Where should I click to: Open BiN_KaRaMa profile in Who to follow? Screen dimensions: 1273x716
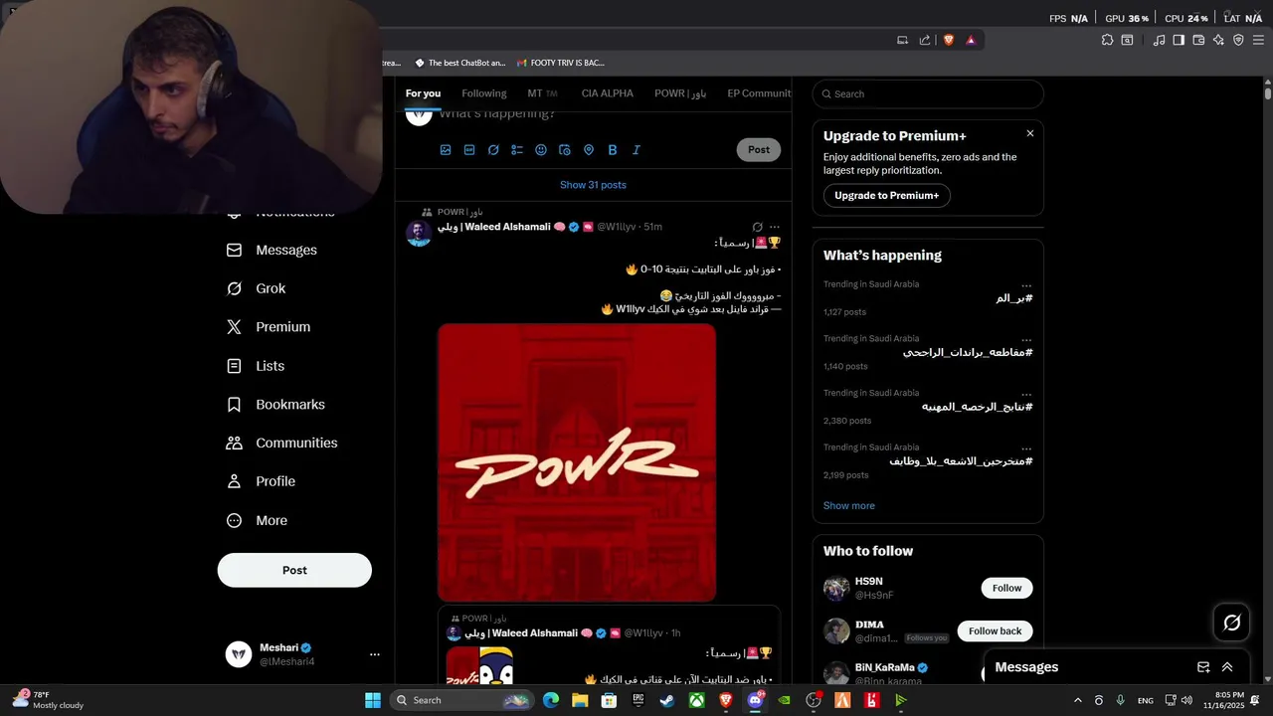[x=884, y=667]
